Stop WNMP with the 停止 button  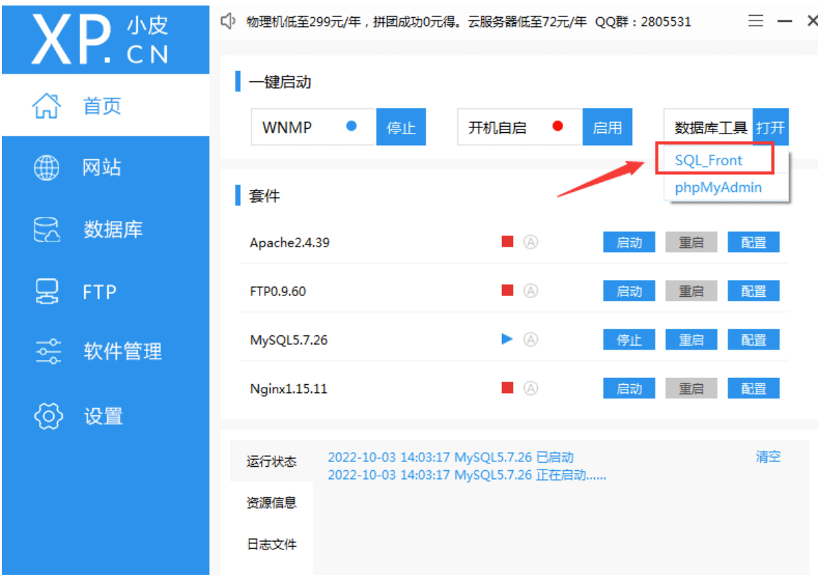point(401,127)
